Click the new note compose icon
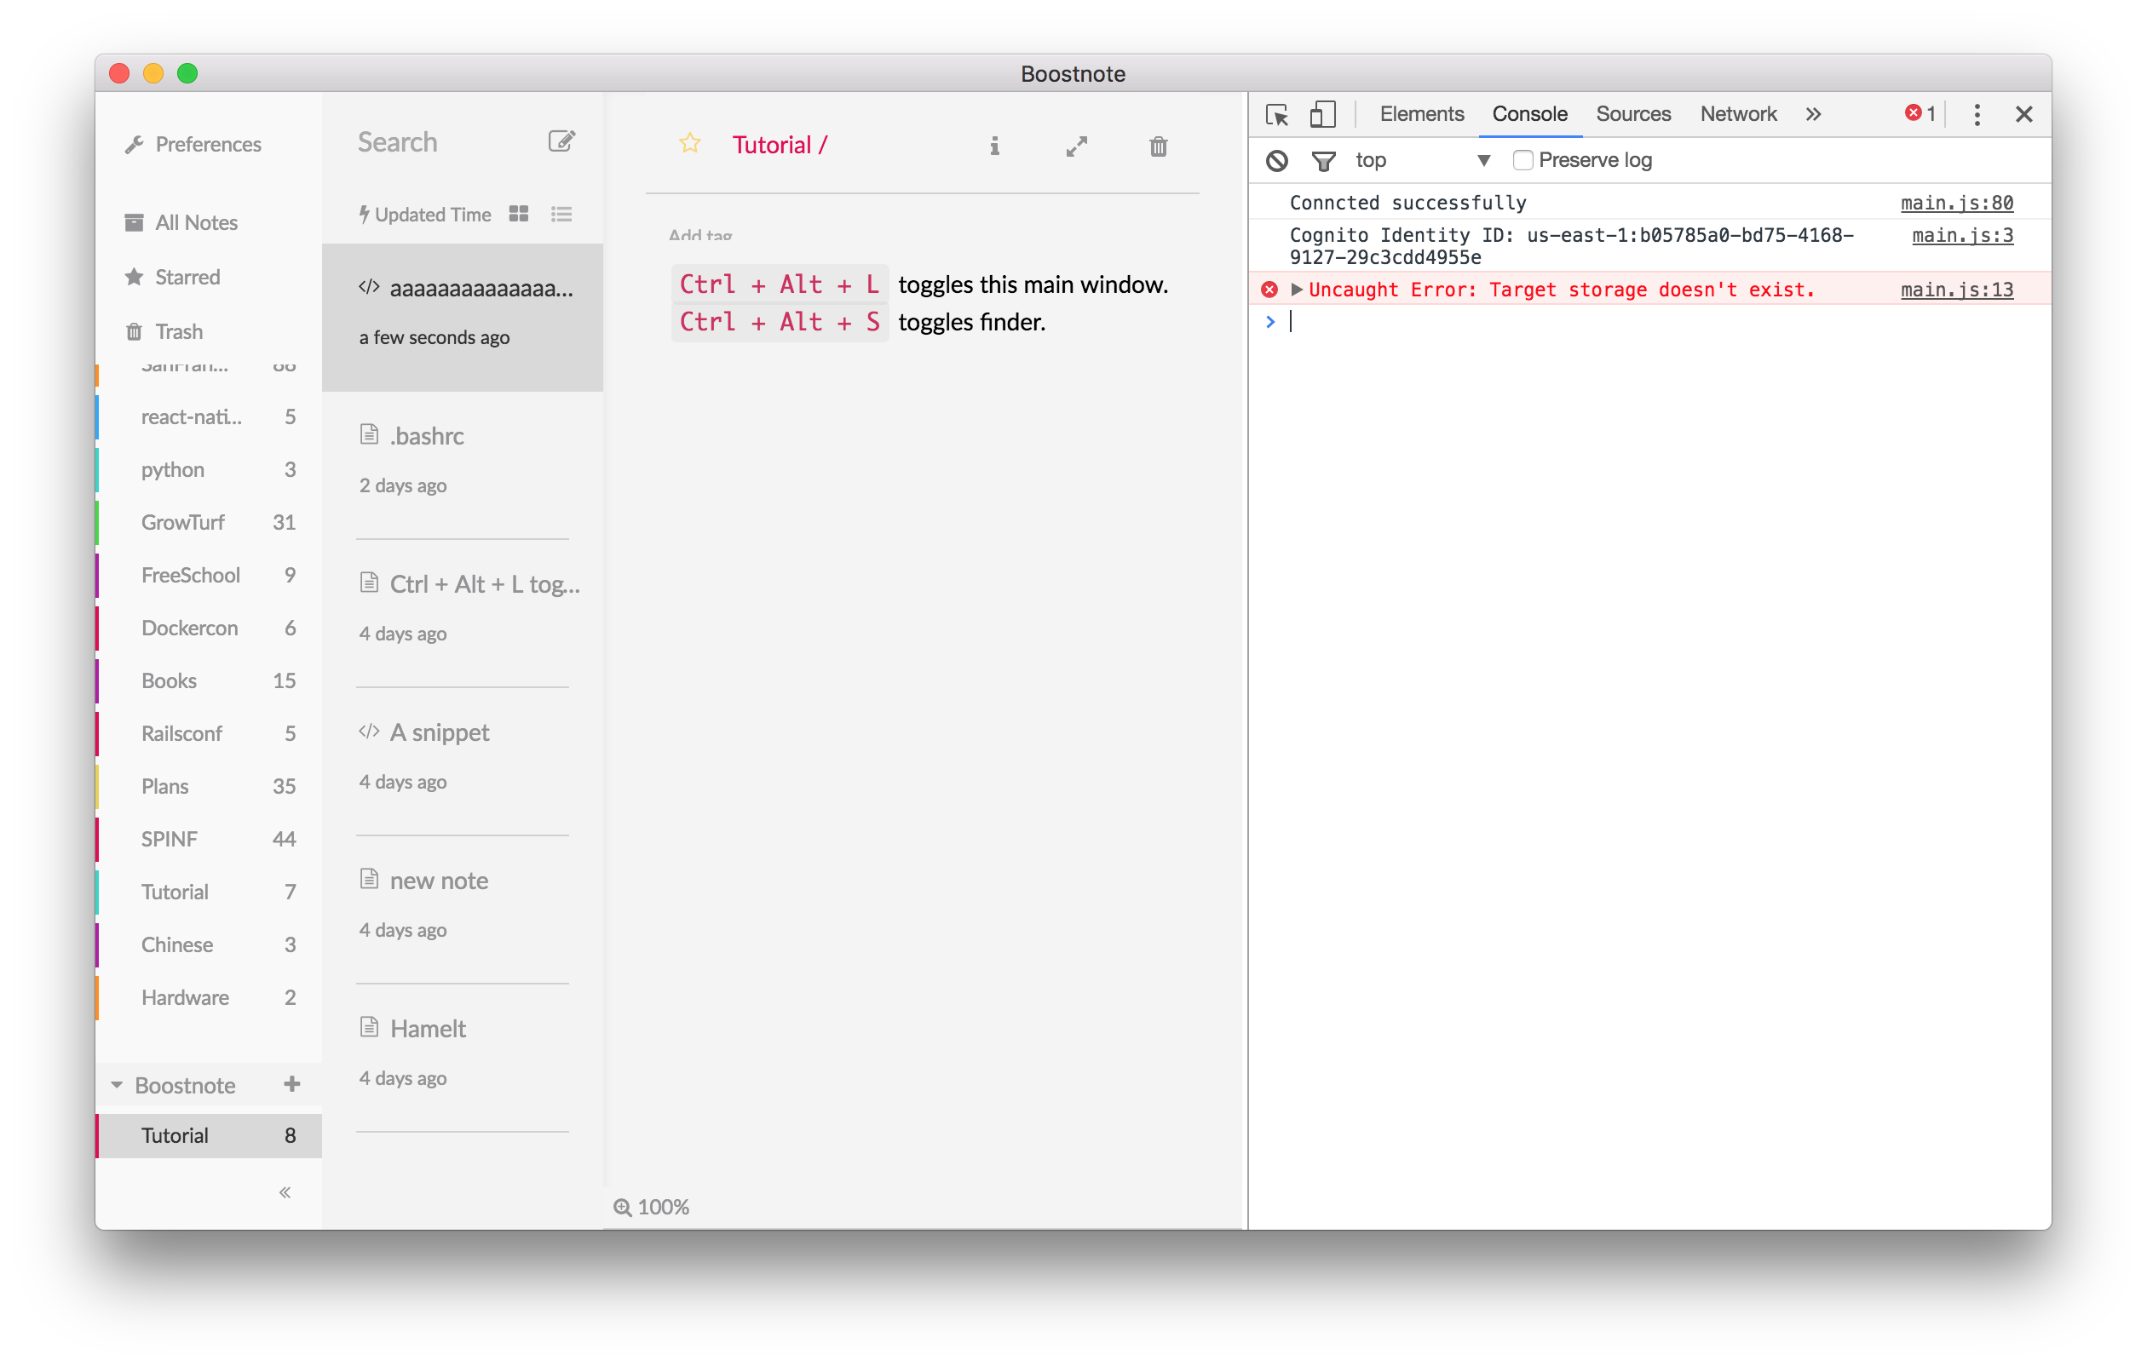The width and height of the screenshot is (2147, 1366). 561,141
